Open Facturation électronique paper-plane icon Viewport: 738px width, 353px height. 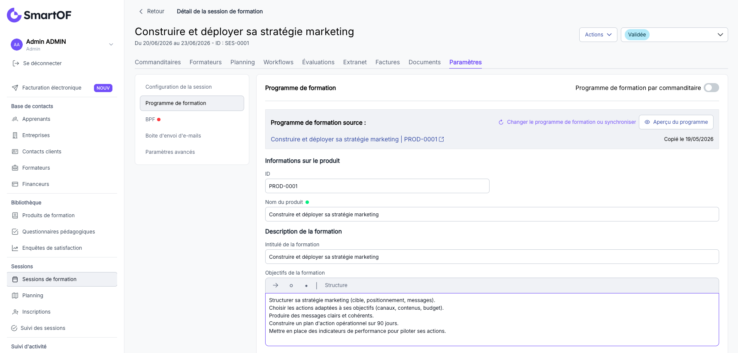[x=15, y=88]
